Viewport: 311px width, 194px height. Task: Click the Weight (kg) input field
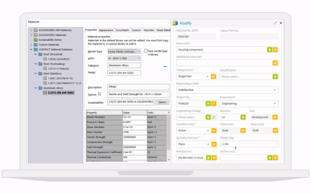coord(249,144)
